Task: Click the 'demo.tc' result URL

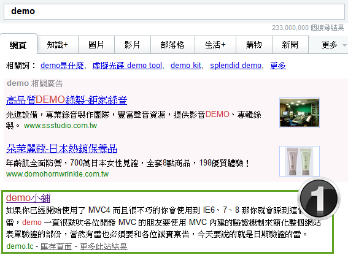Action: (20, 246)
